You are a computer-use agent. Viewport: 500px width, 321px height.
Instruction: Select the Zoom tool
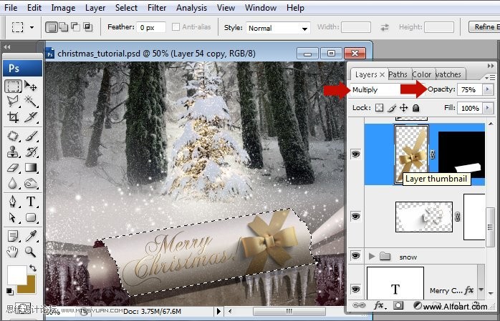31,252
